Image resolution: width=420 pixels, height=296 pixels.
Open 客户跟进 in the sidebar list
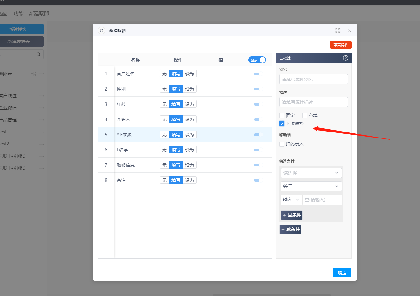pyautogui.click(x=8, y=96)
